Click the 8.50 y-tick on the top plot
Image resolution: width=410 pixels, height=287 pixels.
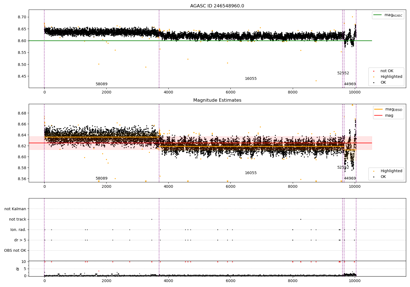pyautogui.click(x=22, y=65)
